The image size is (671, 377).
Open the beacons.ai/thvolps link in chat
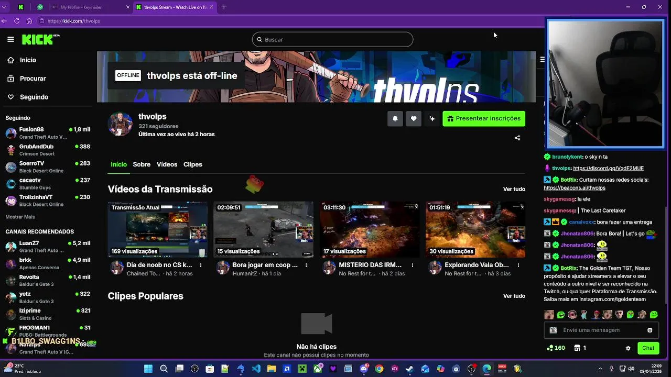[575, 188]
